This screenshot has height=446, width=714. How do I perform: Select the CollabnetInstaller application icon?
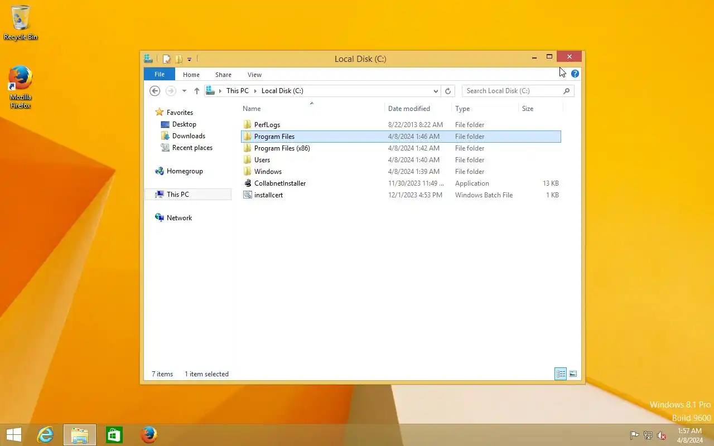(248, 183)
